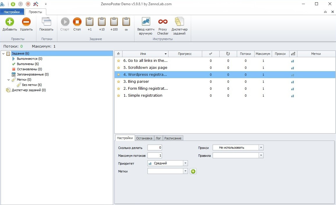
Task: Open quick access toolbar dropdown arrow
Action: click(46, 4)
